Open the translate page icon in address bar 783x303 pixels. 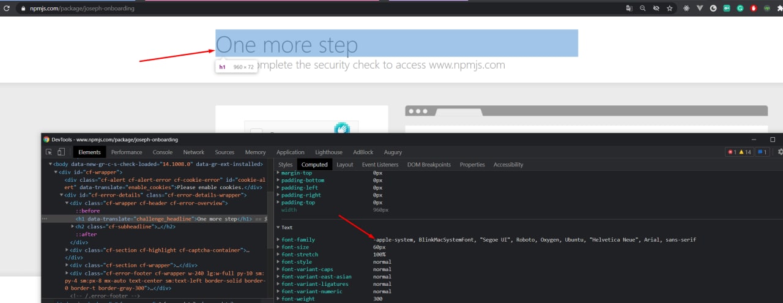click(x=629, y=9)
